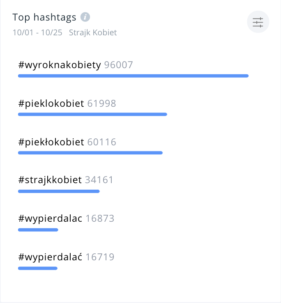The height and width of the screenshot is (303, 281).
Task: Select the #wypierdalać hashtag
Action: pos(51,257)
